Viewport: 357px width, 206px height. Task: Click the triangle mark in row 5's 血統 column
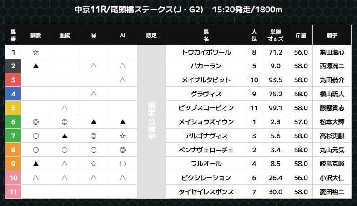point(65,108)
